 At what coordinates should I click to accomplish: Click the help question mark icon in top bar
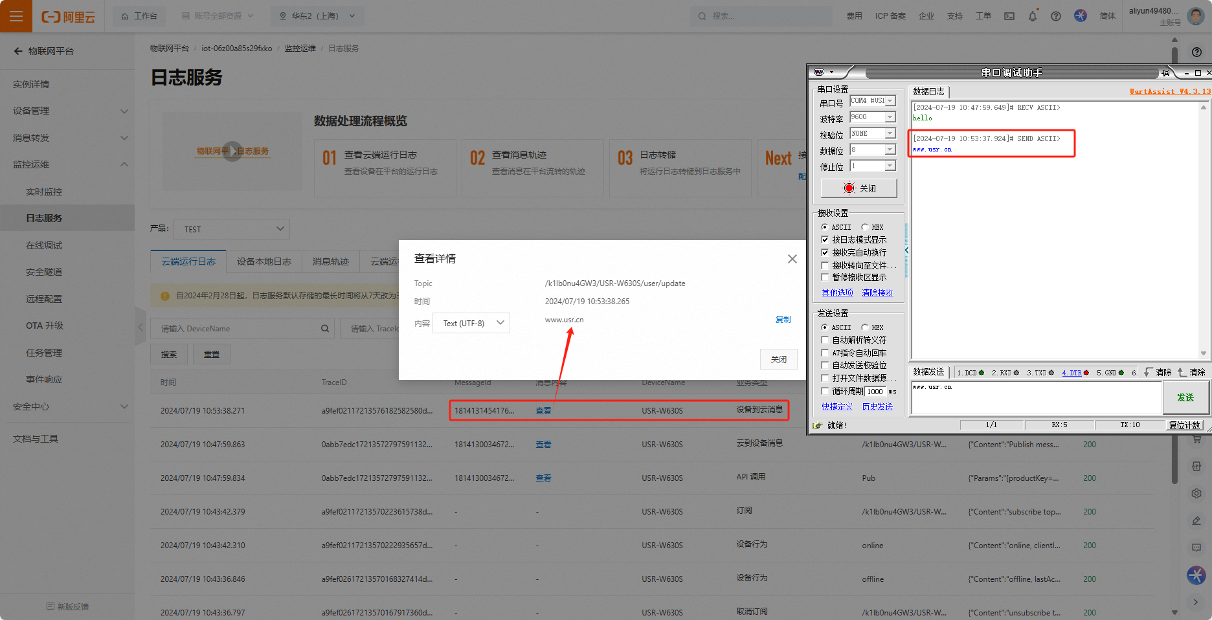(1055, 16)
